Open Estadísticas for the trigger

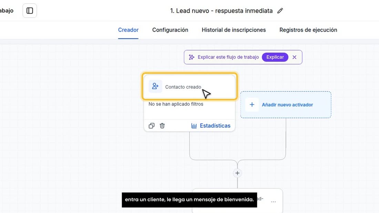(211, 126)
